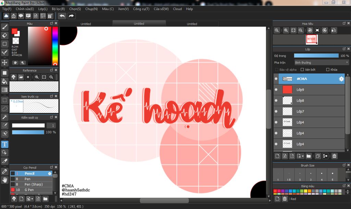Image resolution: width=351 pixels, height=209 pixels.
Task: Click the Hoa tiêu navigator thumbnail
Action: pyautogui.click(x=312, y=39)
